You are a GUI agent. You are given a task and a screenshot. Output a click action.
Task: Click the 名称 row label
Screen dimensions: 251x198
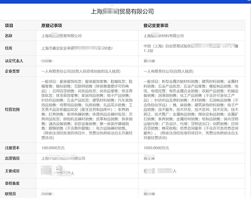(9, 36)
